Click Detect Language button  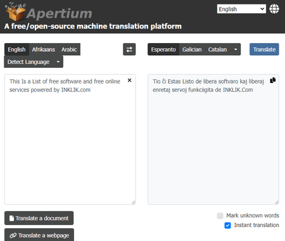[x=28, y=62]
